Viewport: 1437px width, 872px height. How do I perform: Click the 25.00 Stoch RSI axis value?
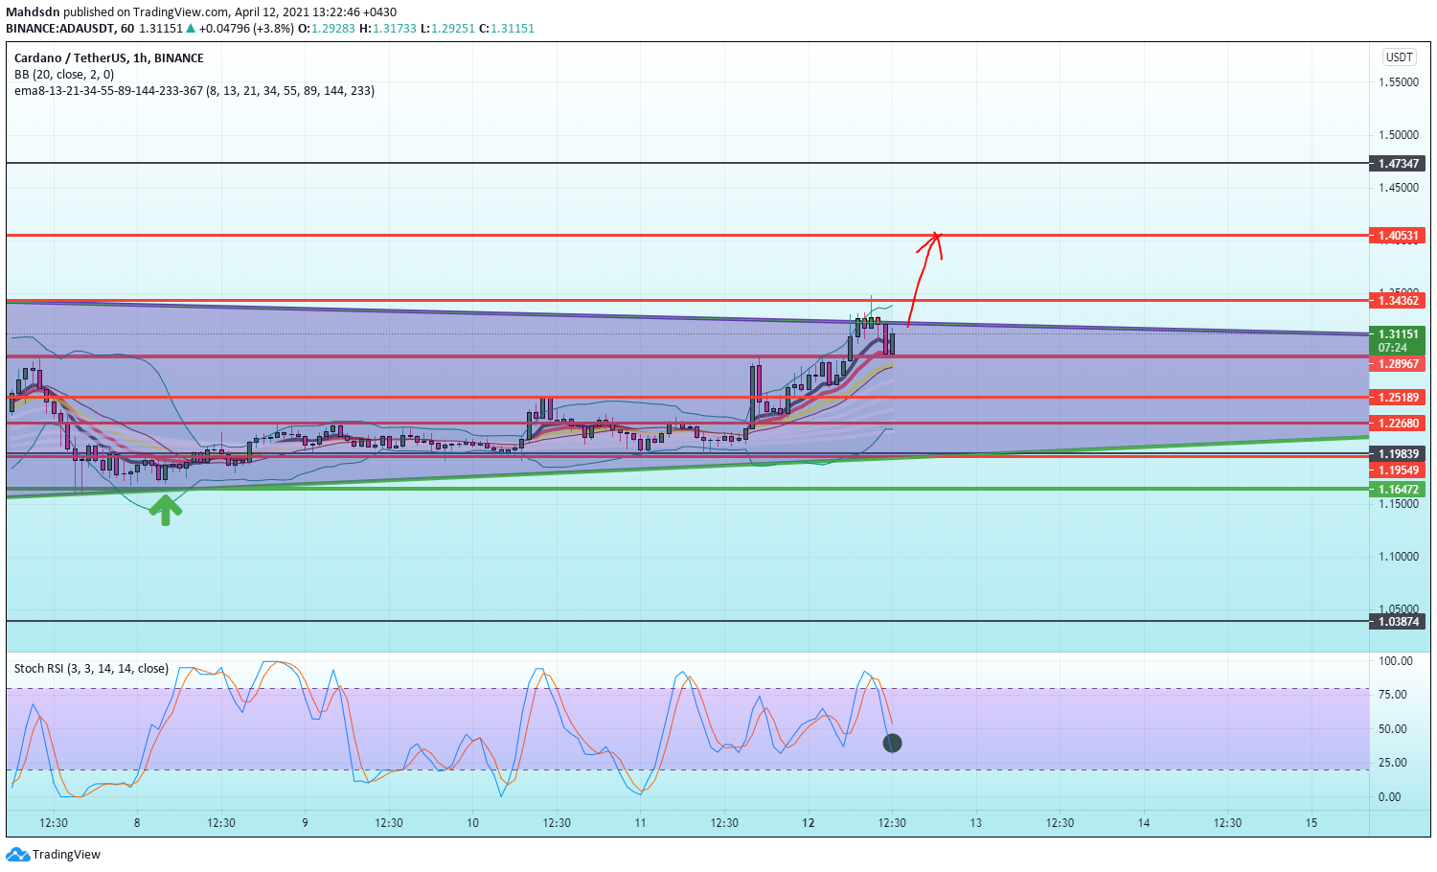1392,763
